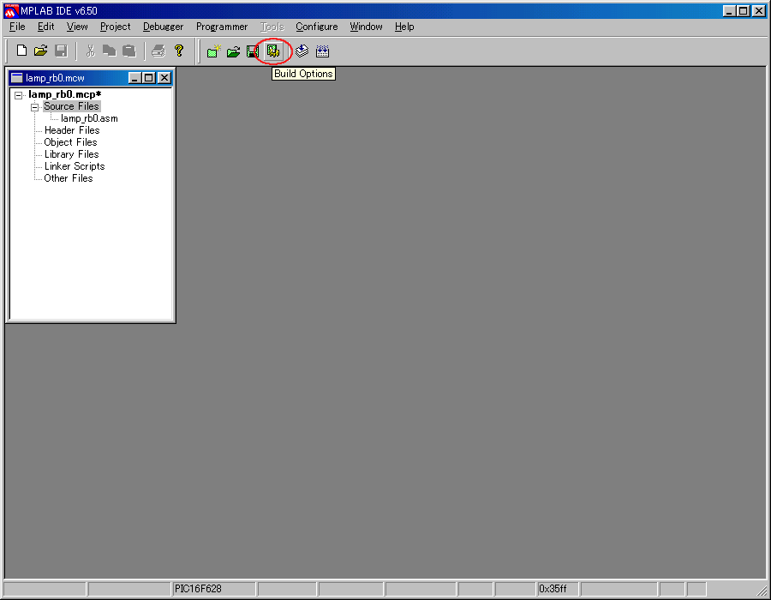Open the Debugger menu
This screenshot has width=771, height=600.
164,27
